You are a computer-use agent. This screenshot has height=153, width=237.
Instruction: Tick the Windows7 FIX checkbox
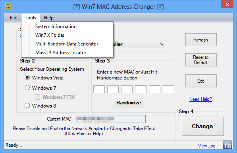[x=37, y=97]
